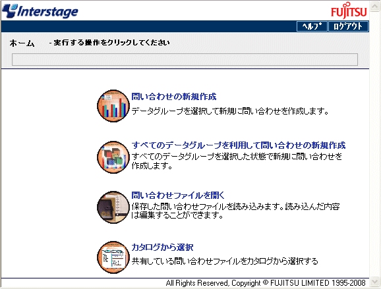Viewport: 381px width, 289px height.
Task: Click description データグループを選択して新規に問い合わせを作成します。
Action: point(230,111)
